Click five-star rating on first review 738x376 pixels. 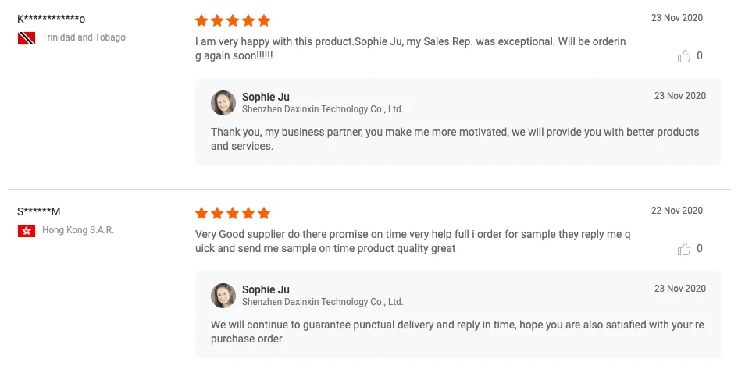point(232,20)
